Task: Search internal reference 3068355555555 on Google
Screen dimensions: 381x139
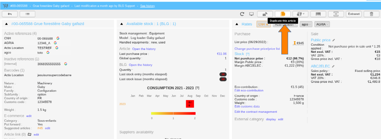Action: pyautogui.click(x=66, y=64)
